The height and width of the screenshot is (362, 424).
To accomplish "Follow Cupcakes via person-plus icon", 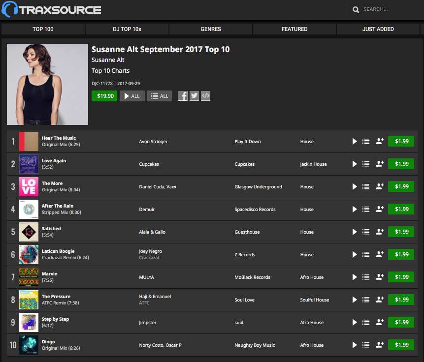I will point(380,164).
